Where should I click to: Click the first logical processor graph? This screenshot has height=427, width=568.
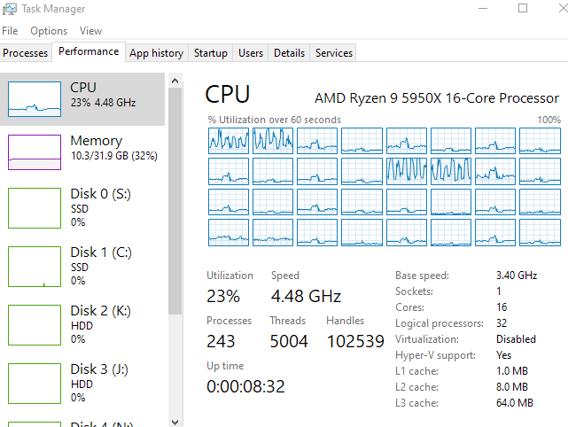pyautogui.click(x=228, y=140)
